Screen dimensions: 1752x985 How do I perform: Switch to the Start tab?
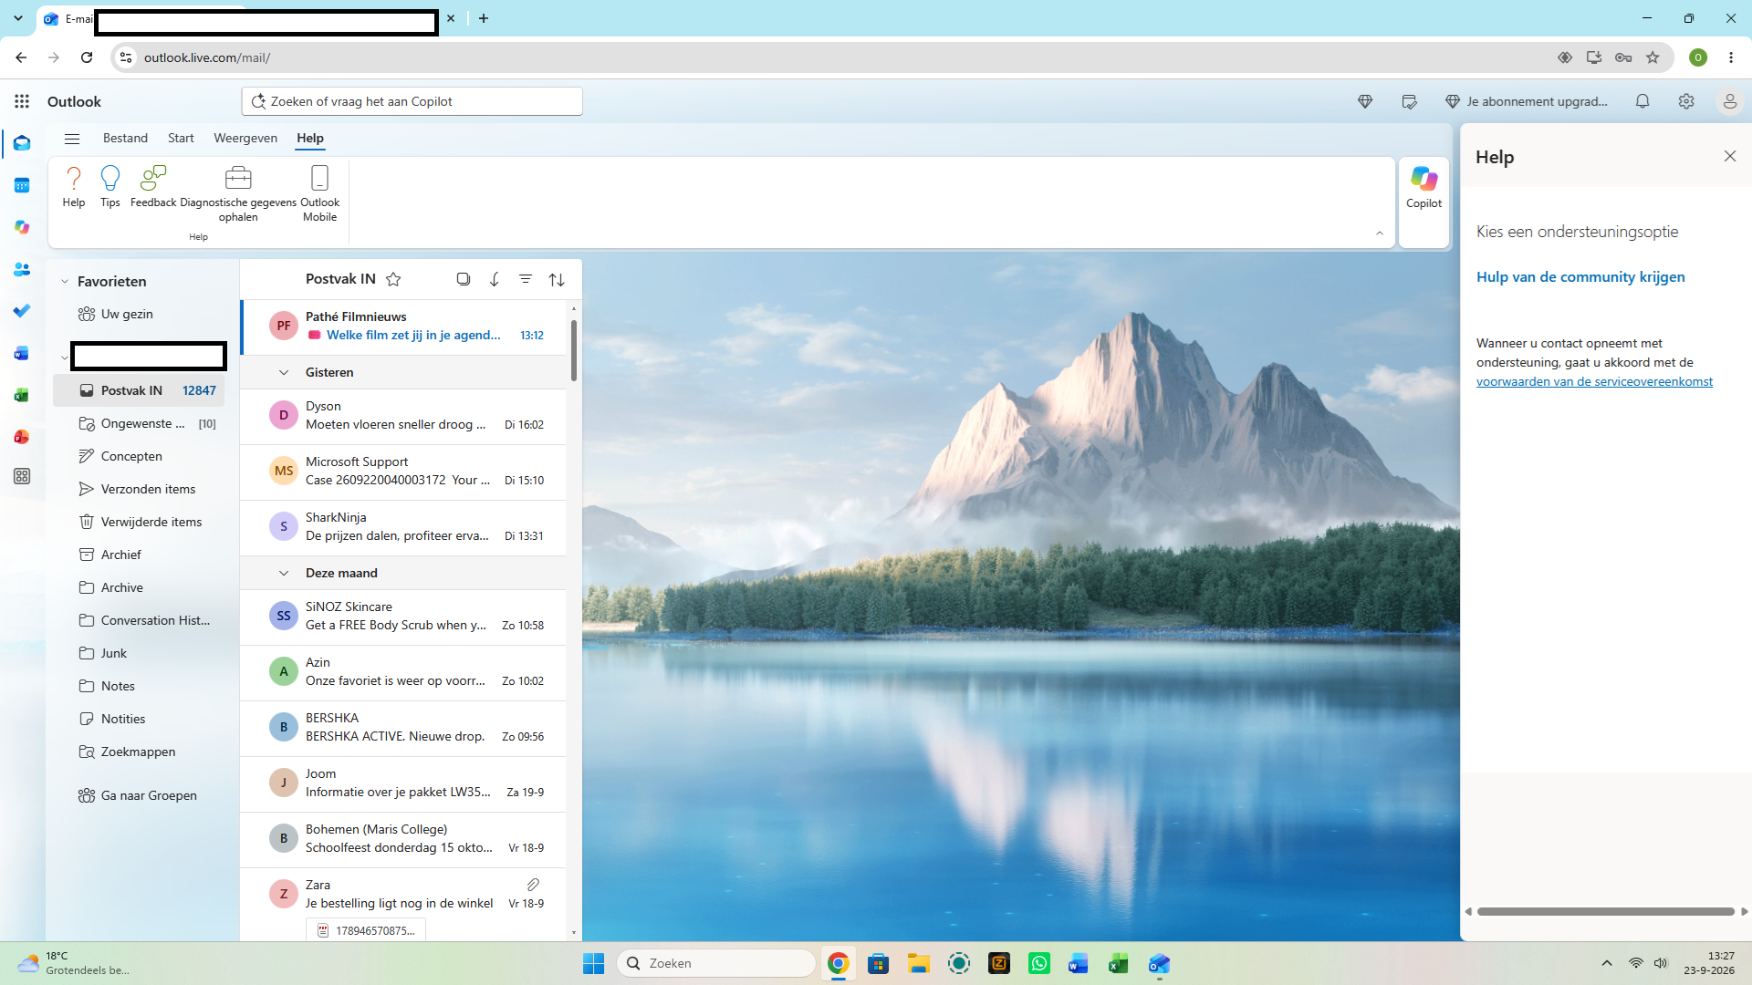coord(181,138)
